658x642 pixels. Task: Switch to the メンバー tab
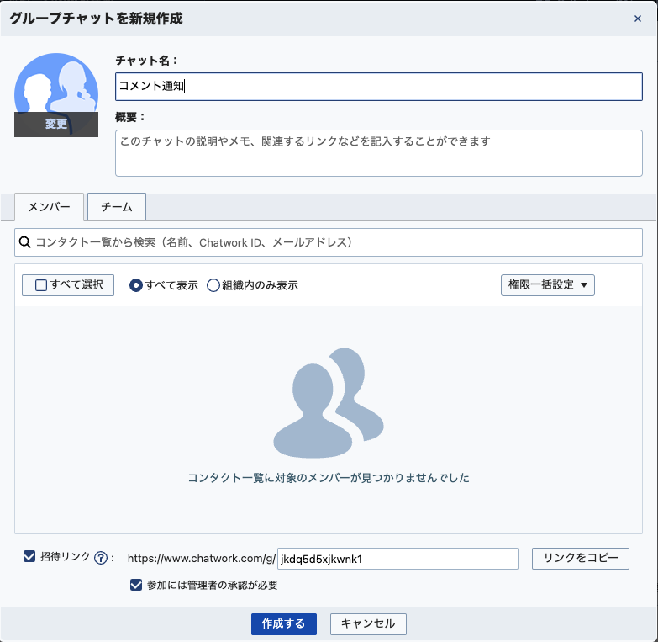pyautogui.click(x=49, y=206)
